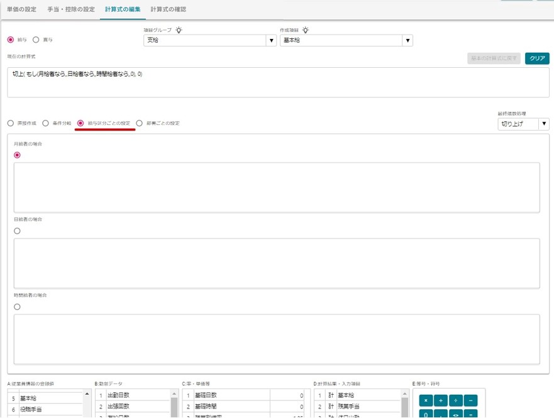The image size is (554, 418).
Task: Click the クリア button
Action: [x=537, y=58]
